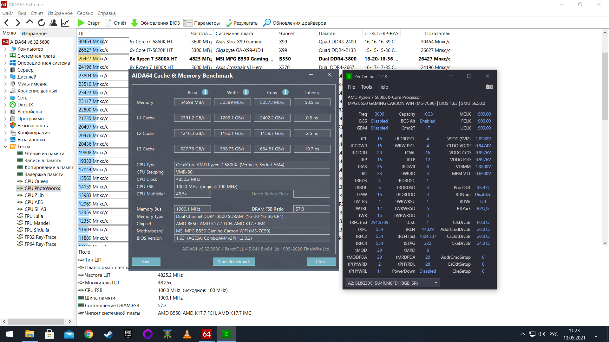Viewport: 609px width, 342px height.
Task: Click the Read info icon in benchmark
Action: tap(205, 92)
